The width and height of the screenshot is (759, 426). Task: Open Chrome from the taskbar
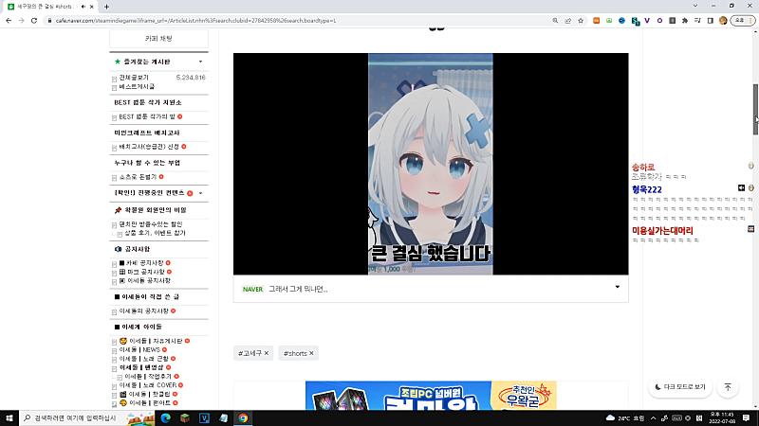[x=243, y=417]
